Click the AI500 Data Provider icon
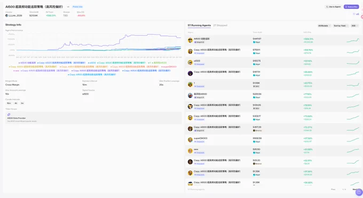 coord(9,115)
